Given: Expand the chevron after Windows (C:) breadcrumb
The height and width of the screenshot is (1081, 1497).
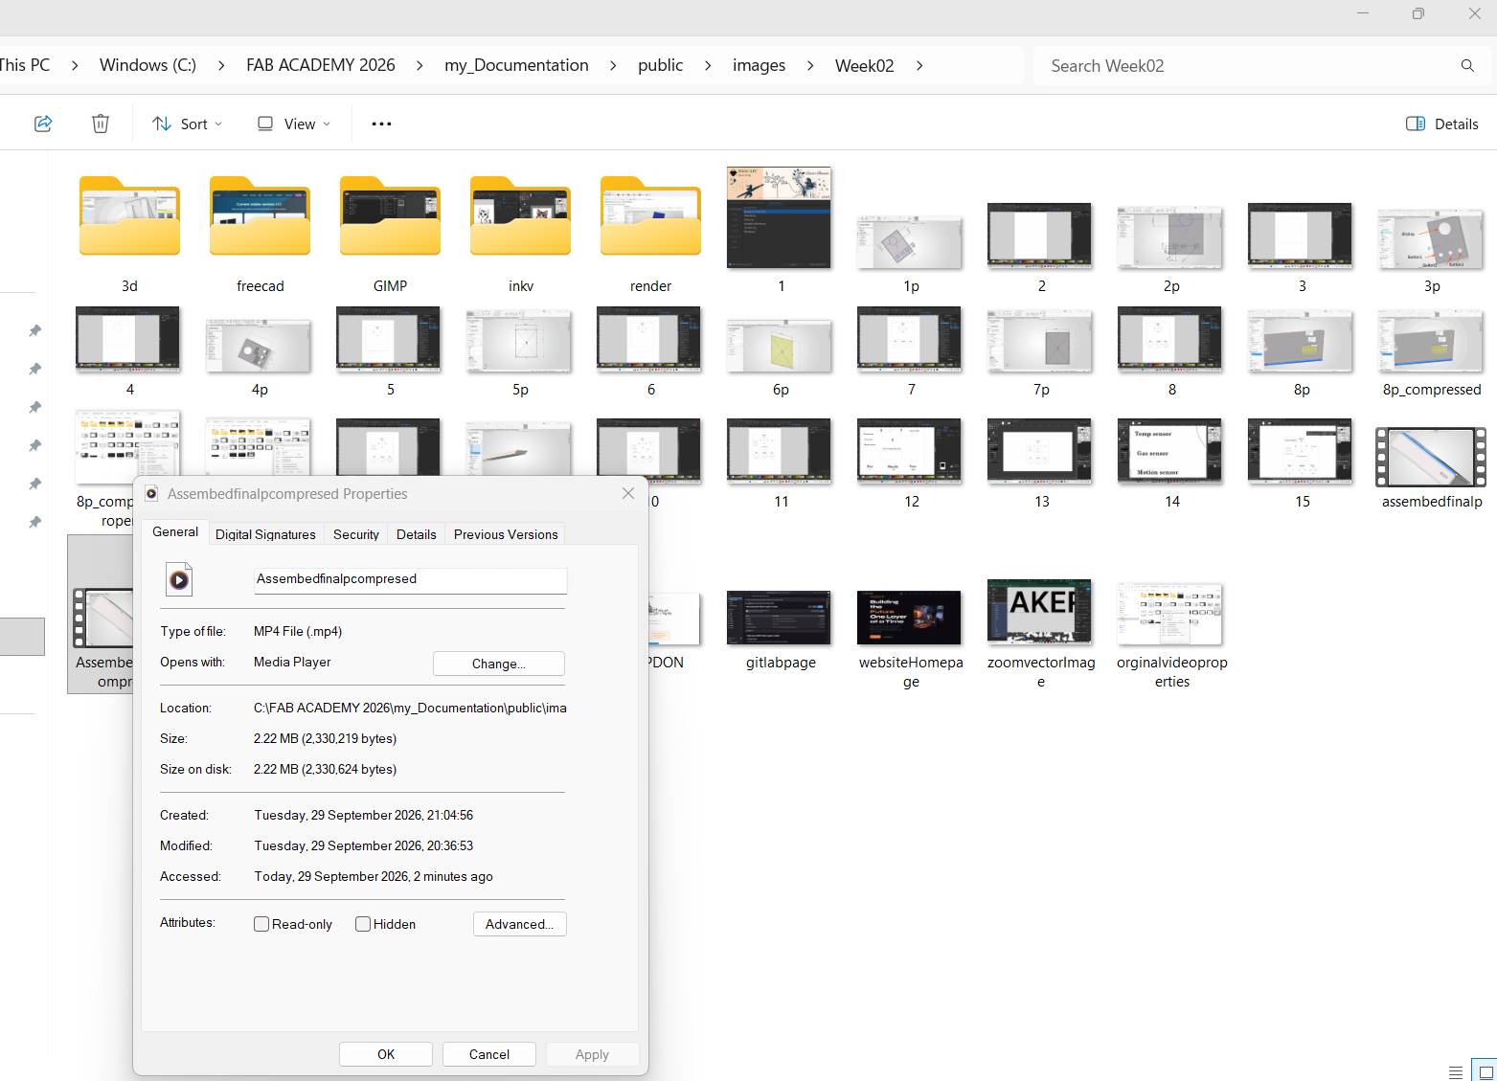Looking at the screenshot, I should (x=221, y=65).
